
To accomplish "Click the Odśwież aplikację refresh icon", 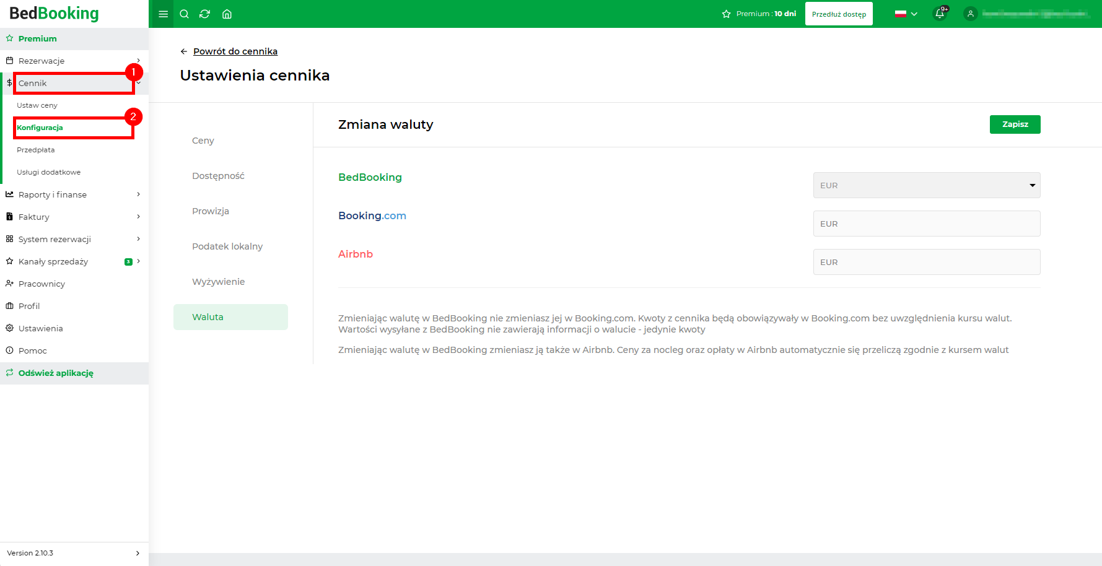I will 9,373.
